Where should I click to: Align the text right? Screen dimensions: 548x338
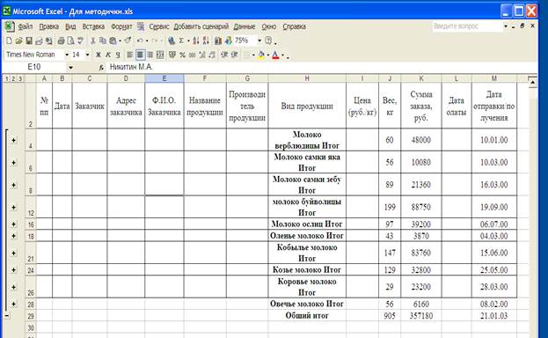150,55
